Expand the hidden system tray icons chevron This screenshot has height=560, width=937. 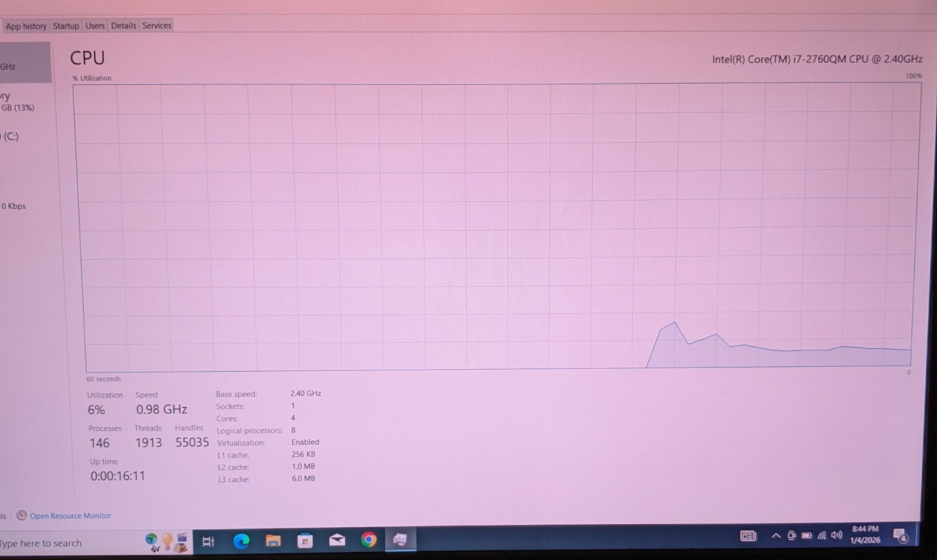click(x=775, y=535)
